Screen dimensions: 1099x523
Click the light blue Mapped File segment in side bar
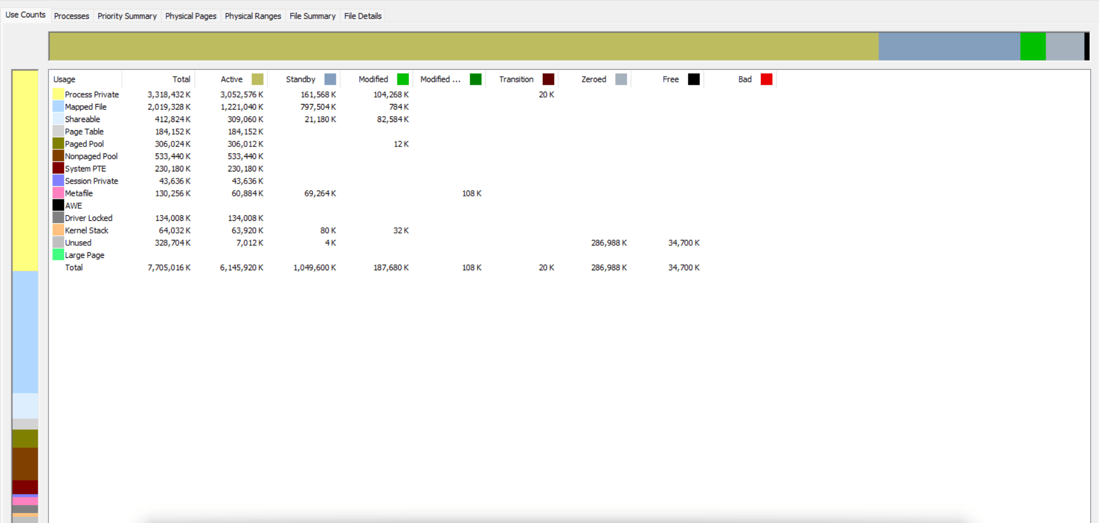point(25,332)
